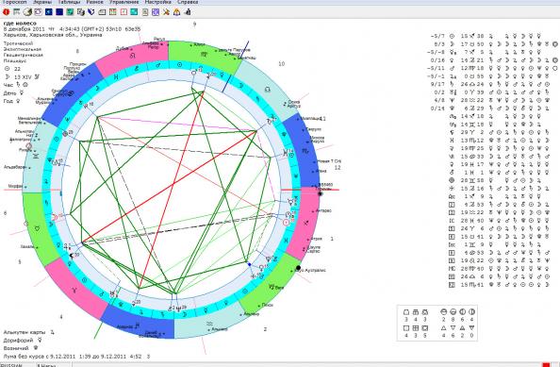Click the crossed tools toolbar icon
The image size is (560, 367).
(x=166, y=12)
